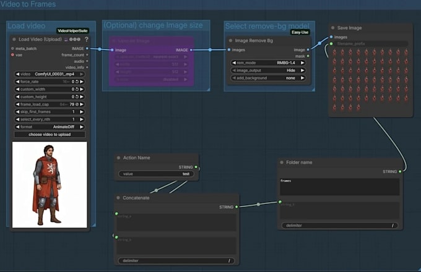
Task: Edit the Action Name value field
Action: (156, 174)
